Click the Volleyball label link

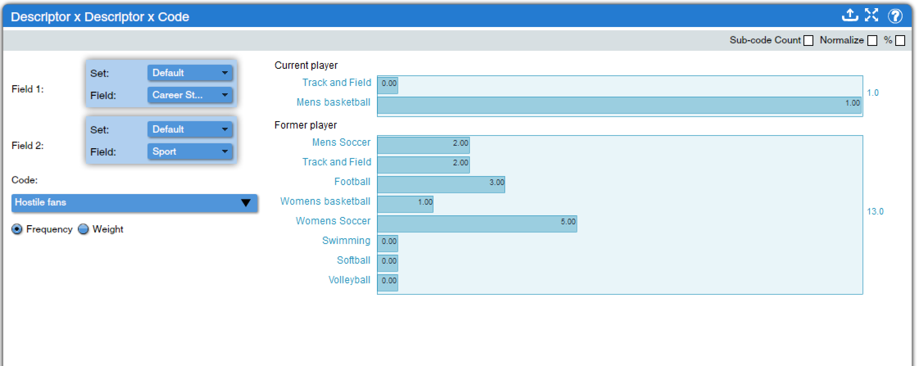(349, 280)
